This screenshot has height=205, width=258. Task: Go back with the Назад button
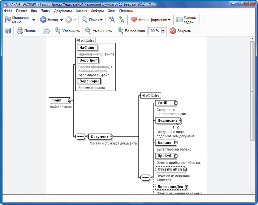click(49, 20)
